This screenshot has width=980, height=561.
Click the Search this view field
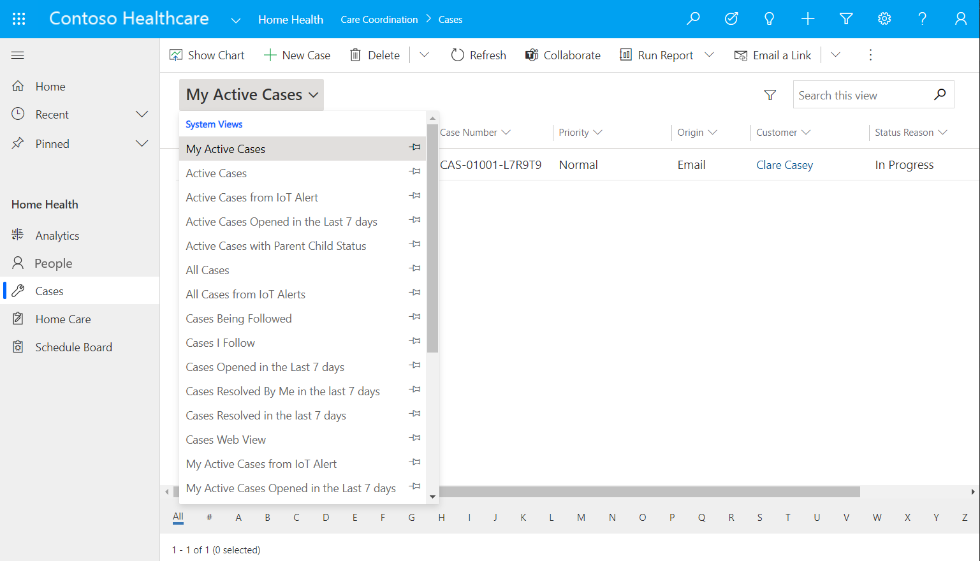tap(861, 96)
